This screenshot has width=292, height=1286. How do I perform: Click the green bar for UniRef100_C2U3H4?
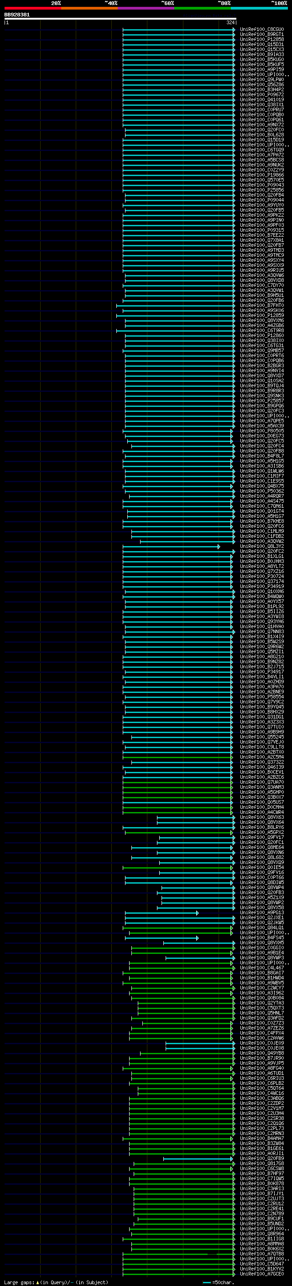tap(182, 1113)
